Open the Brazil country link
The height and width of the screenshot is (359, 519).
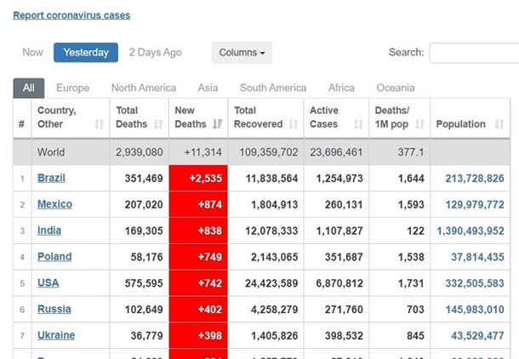(51, 178)
